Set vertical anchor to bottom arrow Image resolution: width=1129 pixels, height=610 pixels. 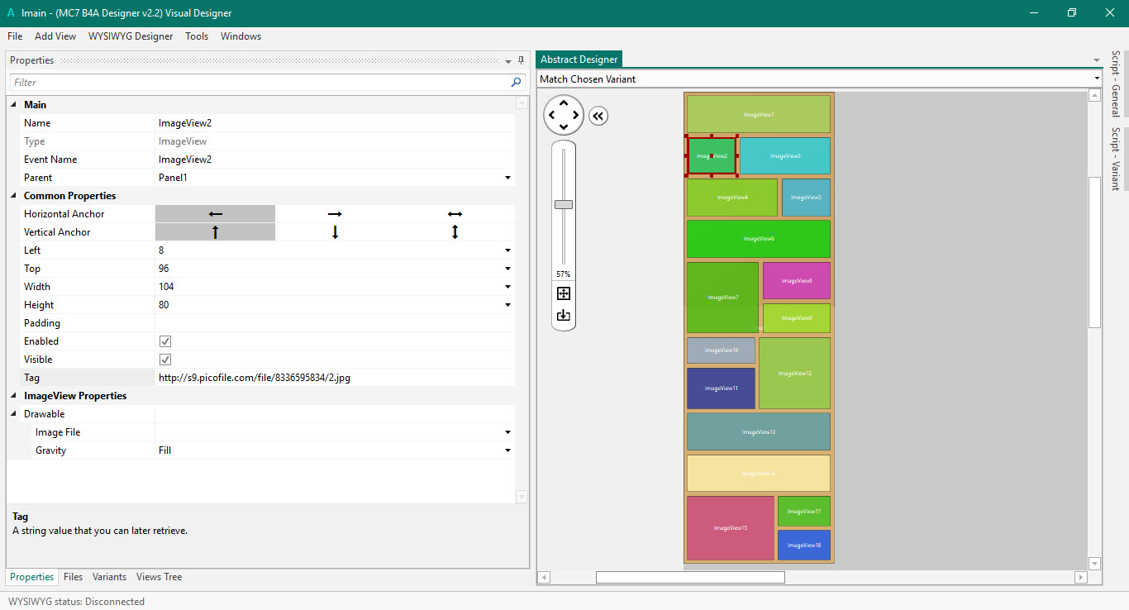(x=335, y=232)
